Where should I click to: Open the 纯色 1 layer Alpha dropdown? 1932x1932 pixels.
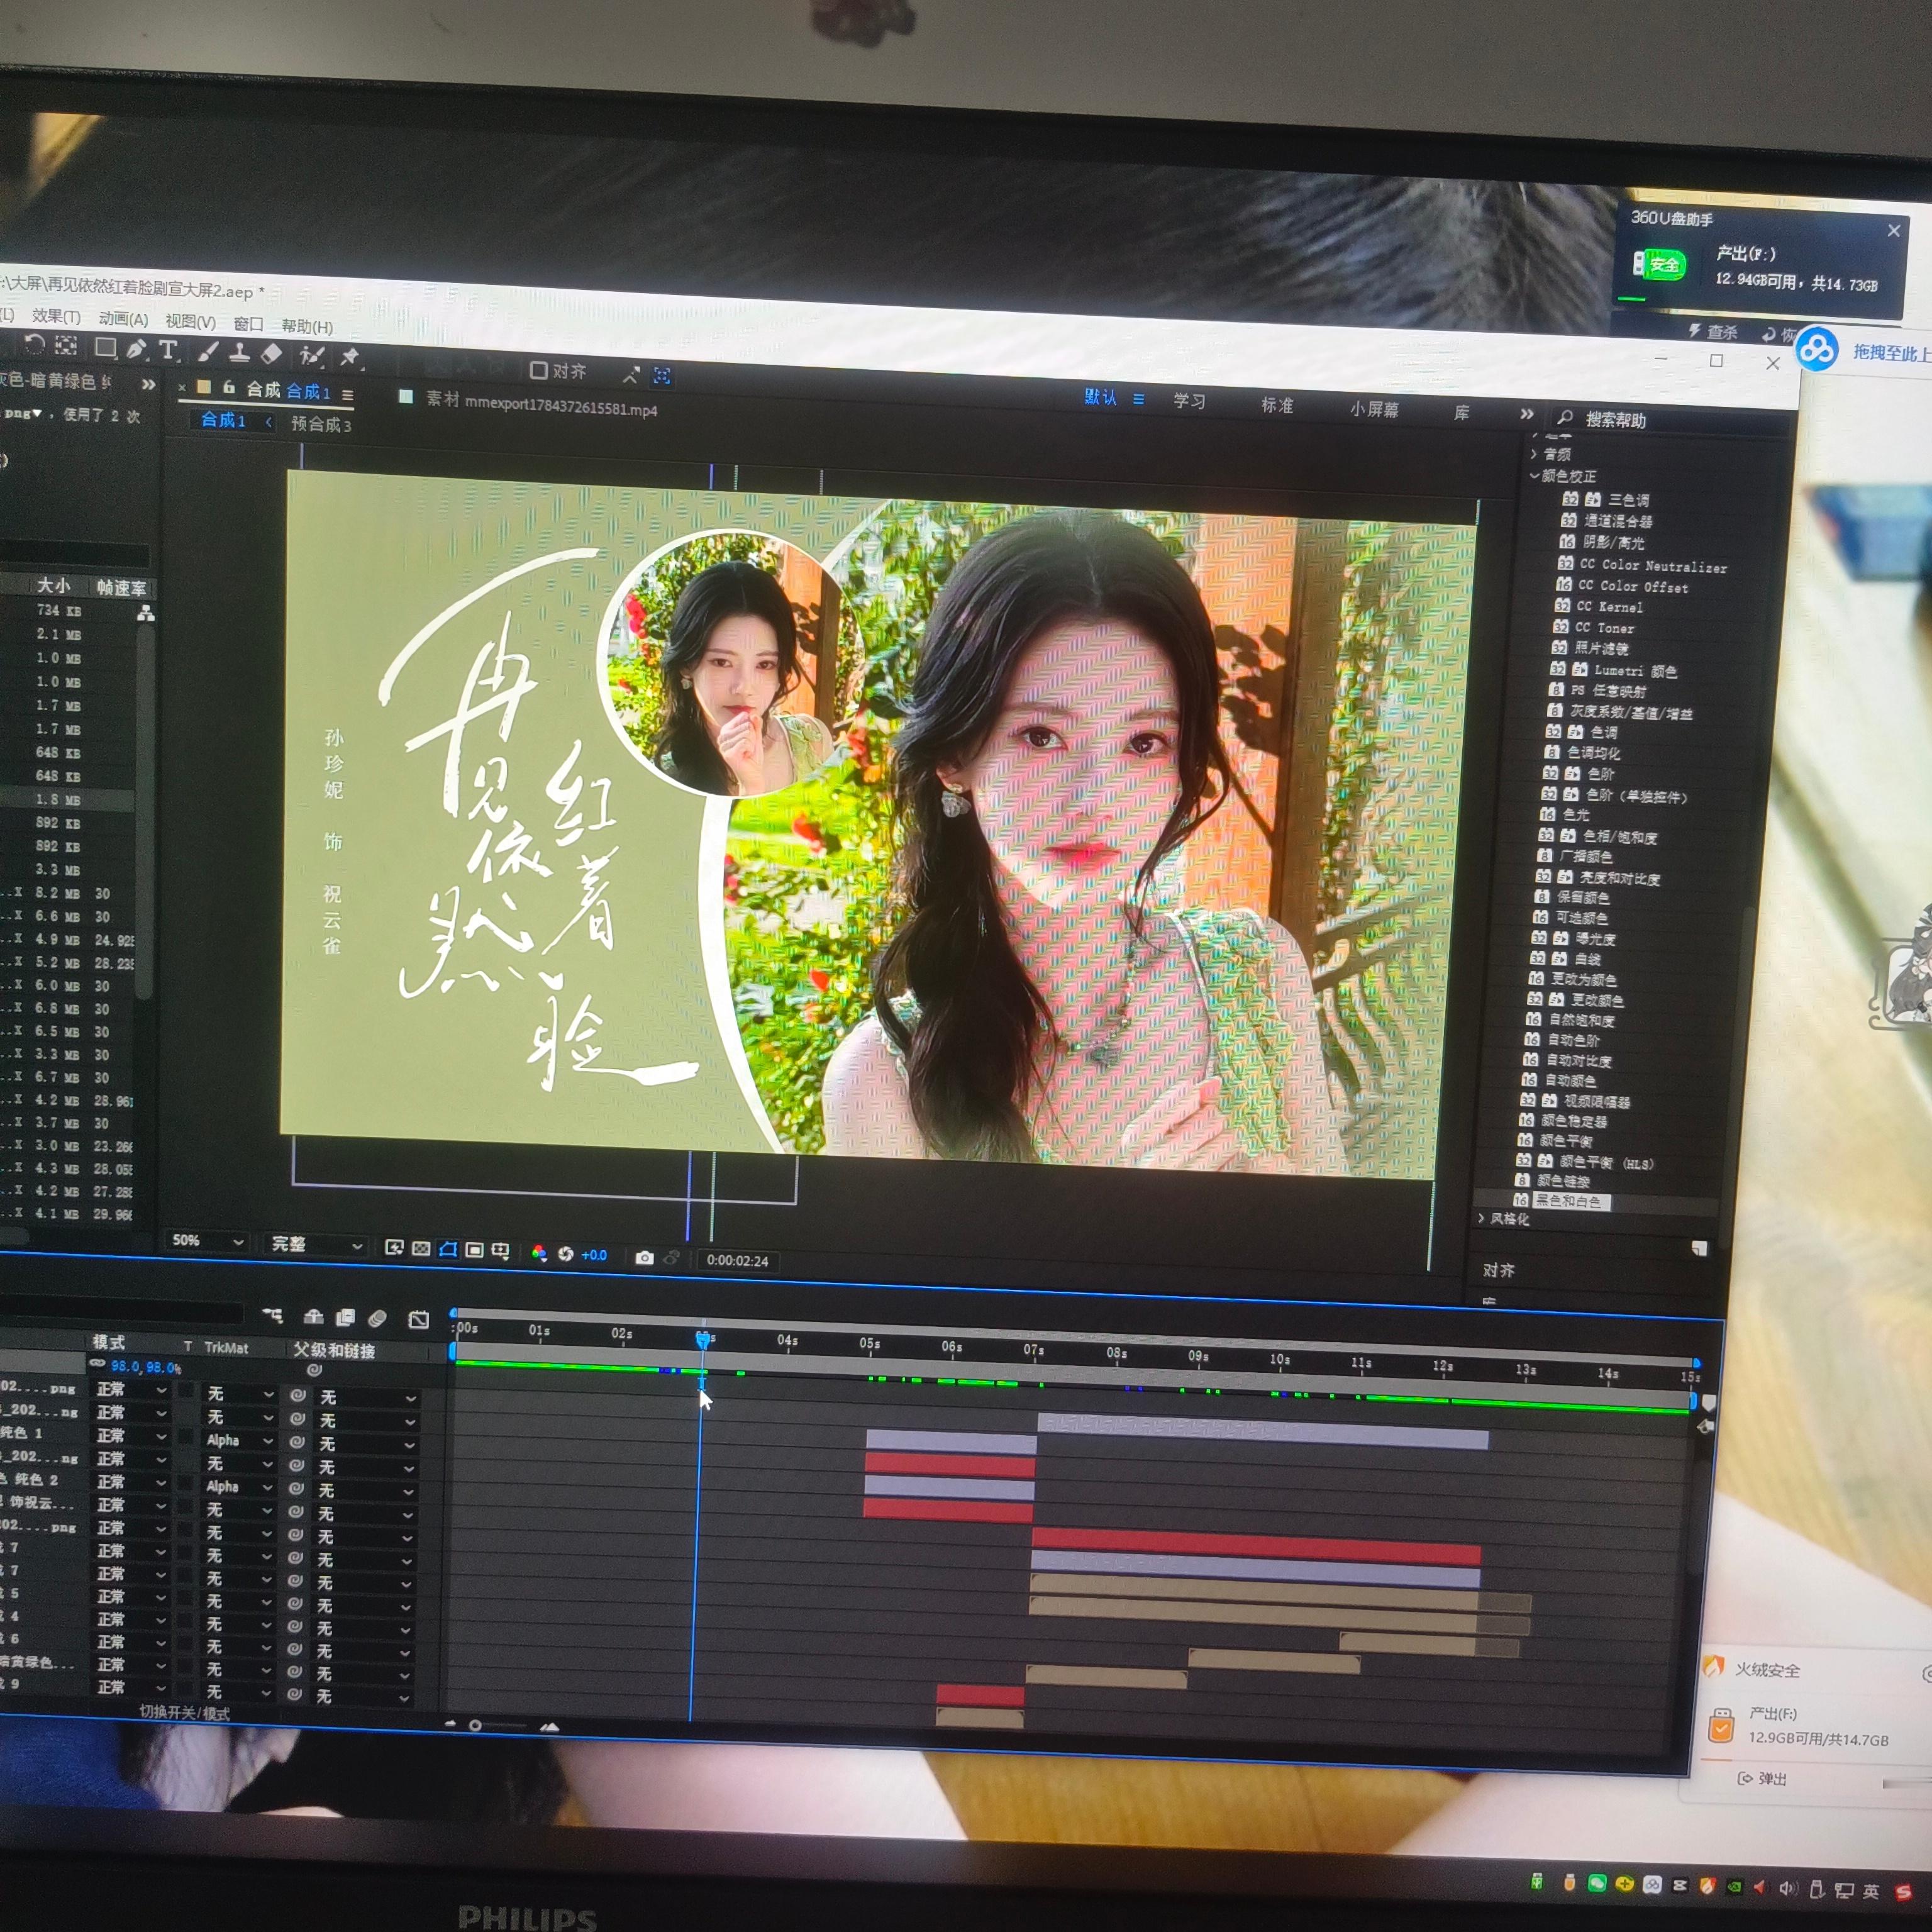pos(240,1441)
